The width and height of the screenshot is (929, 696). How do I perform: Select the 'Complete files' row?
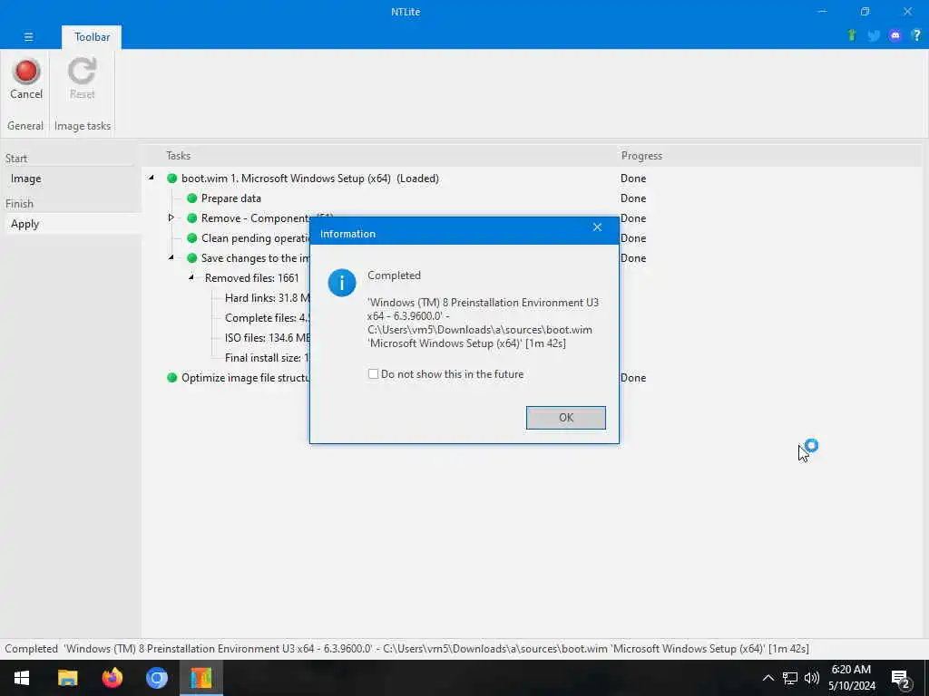click(x=268, y=318)
